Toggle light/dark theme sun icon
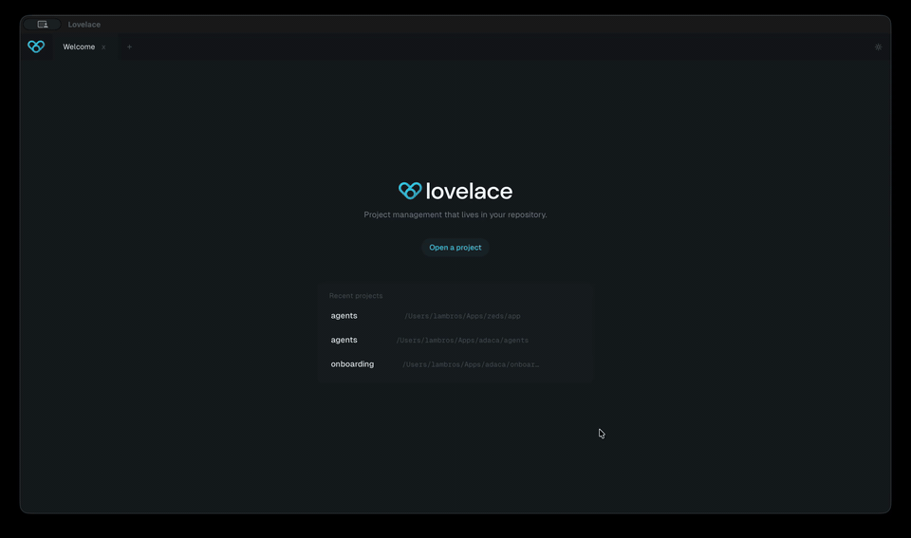 coord(878,47)
